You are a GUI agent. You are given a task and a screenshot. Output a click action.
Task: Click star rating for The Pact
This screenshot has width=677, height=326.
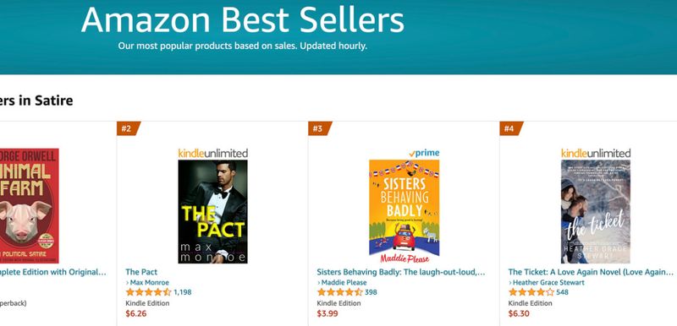(x=149, y=292)
